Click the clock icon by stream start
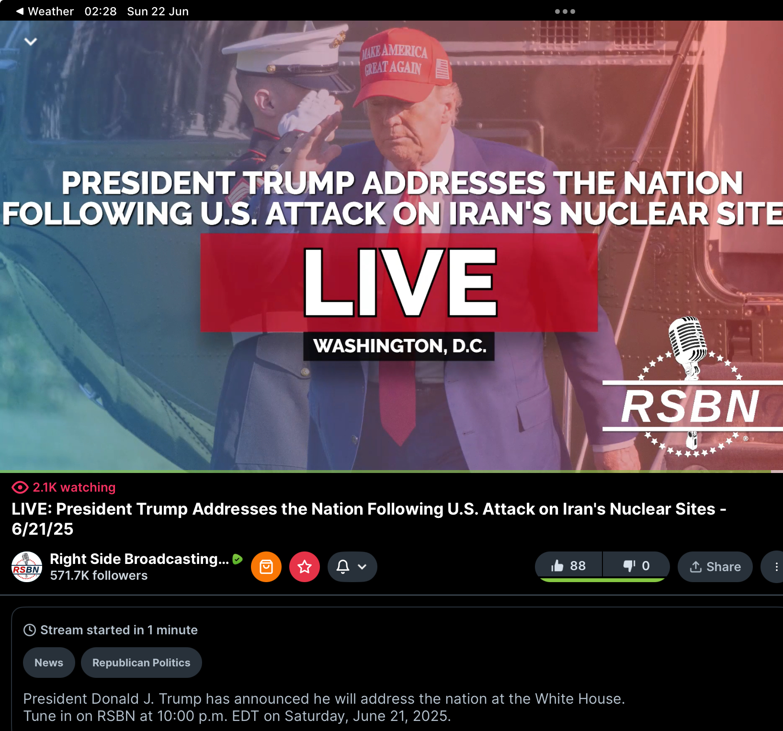This screenshot has height=731, width=783. click(x=30, y=630)
